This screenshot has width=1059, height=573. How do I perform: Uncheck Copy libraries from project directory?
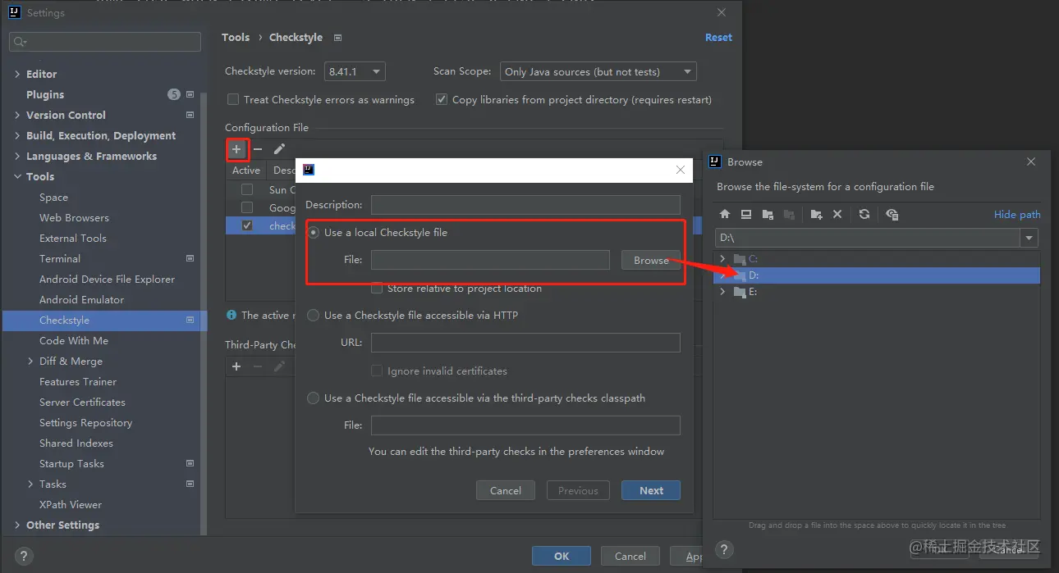tap(442, 99)
